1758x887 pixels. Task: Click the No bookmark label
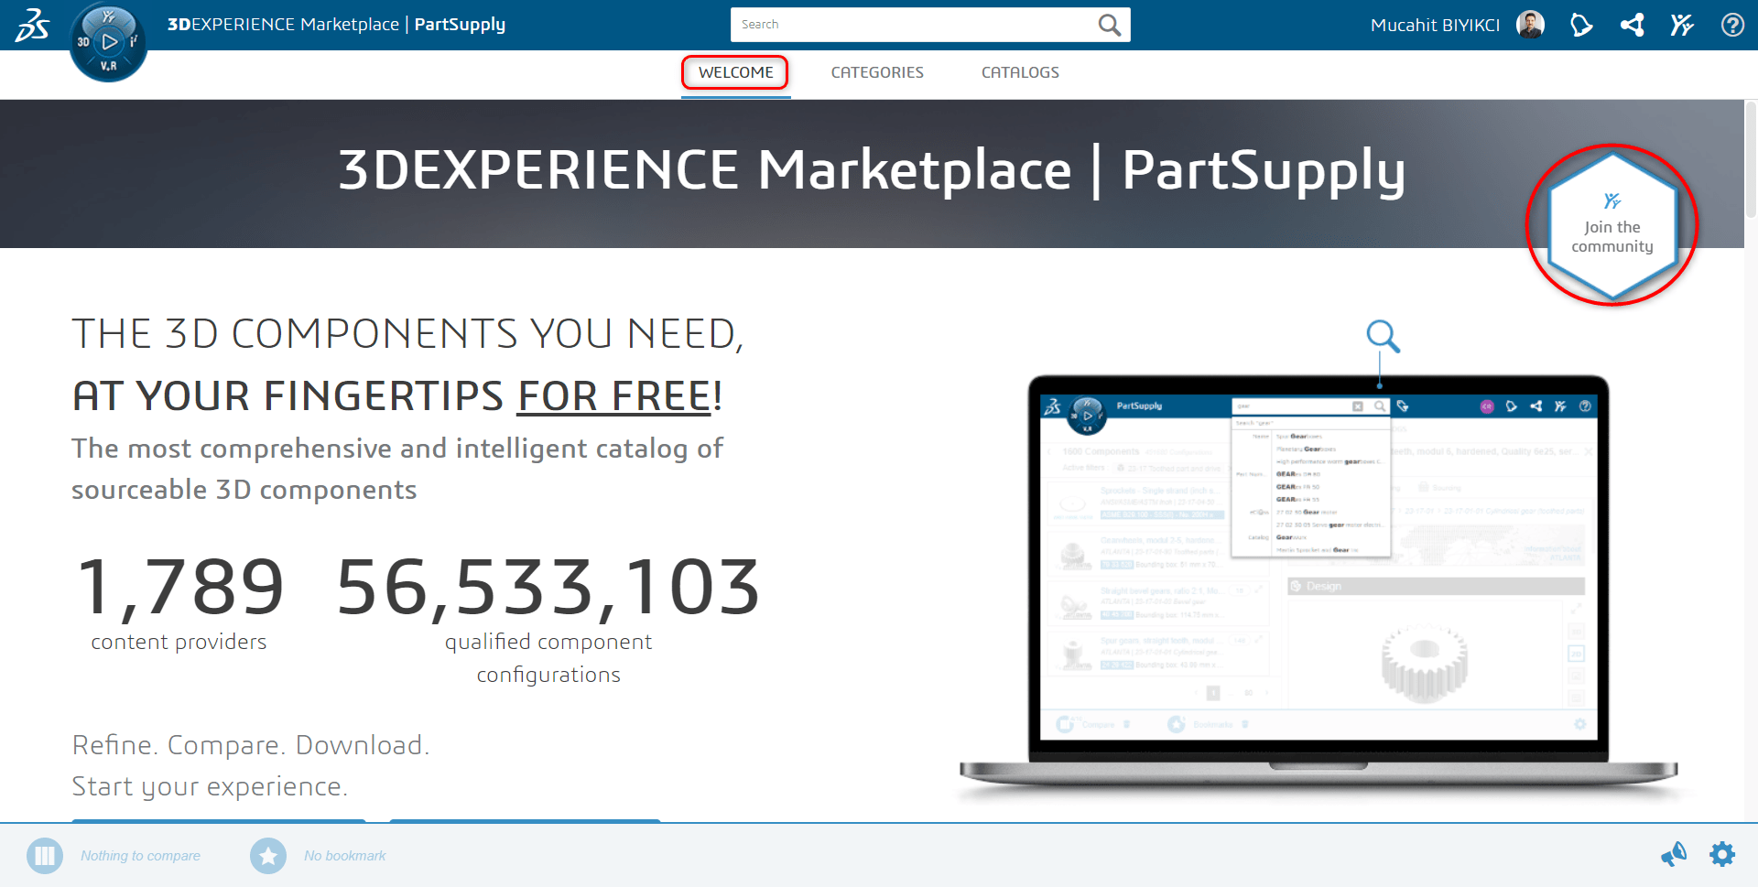pos(345,856)
